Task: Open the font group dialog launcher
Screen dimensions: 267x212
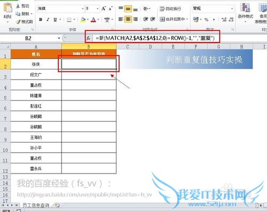Action: coord(112,29)
